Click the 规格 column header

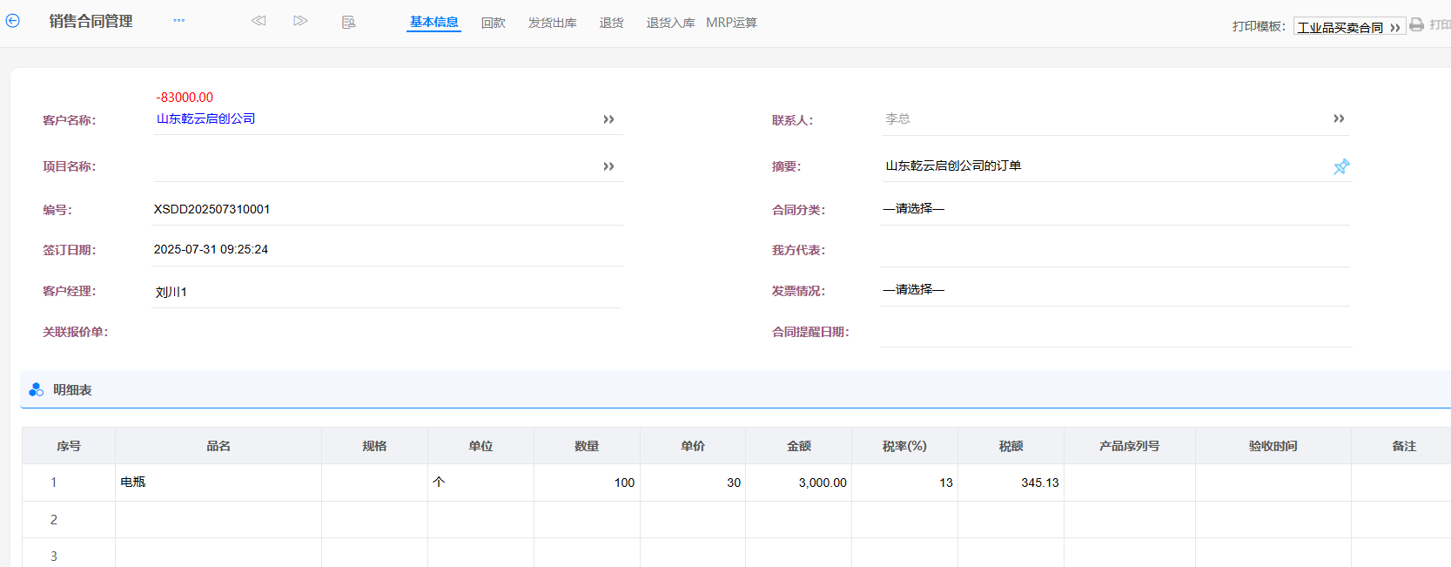pos(374,446)
